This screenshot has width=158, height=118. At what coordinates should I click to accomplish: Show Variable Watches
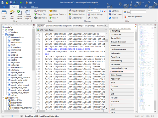coord(77,14)
